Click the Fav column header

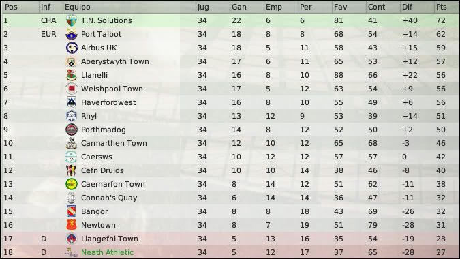point(349,7)
